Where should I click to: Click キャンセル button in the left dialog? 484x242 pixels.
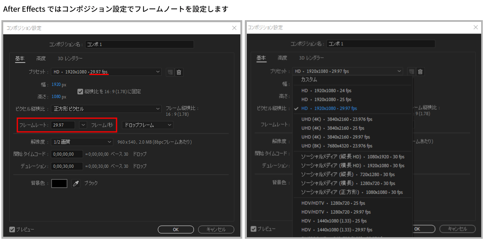tap(216, 229)
